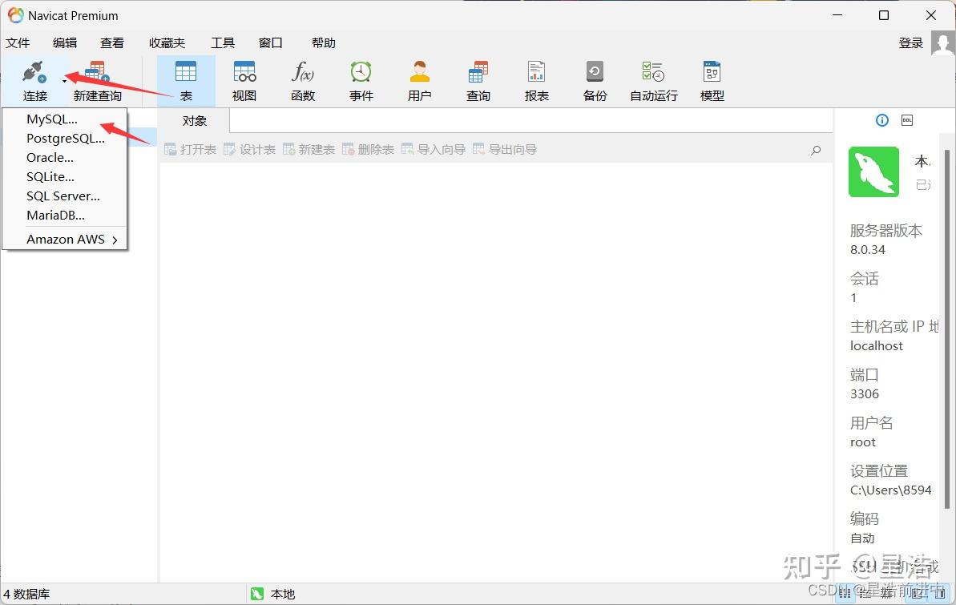Click the blue info panel icon

(881, 120)
